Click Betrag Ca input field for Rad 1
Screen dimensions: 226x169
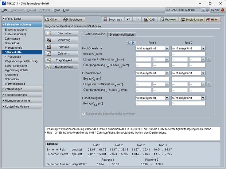[x=152, y=54]
